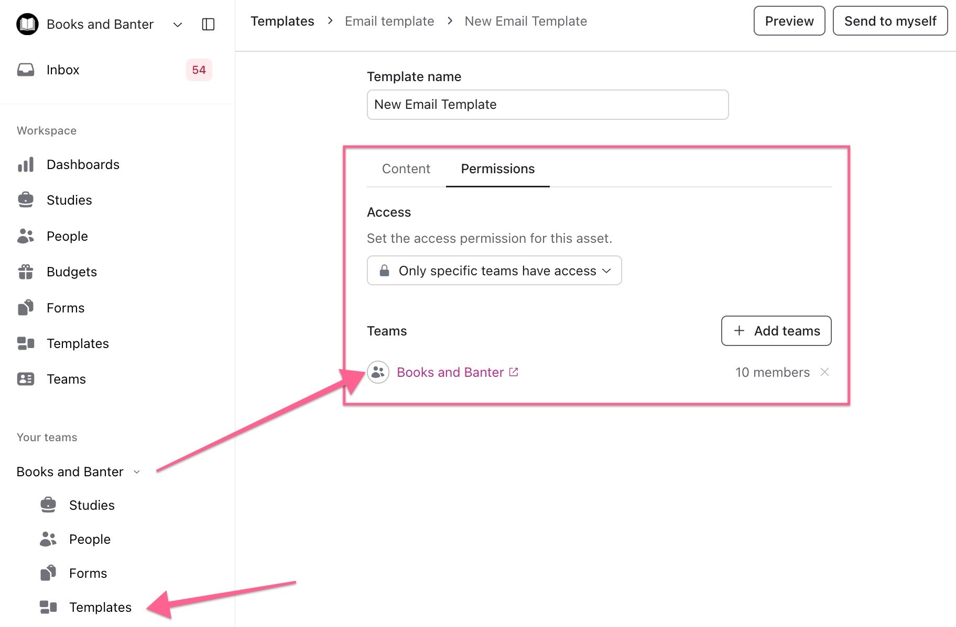Click the Add teams button
This screenshot has height=627, width=956.
point(776,331)
